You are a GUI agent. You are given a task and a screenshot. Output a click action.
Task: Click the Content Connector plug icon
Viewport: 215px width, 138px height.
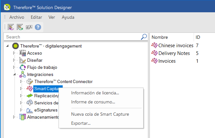[30, 81]
